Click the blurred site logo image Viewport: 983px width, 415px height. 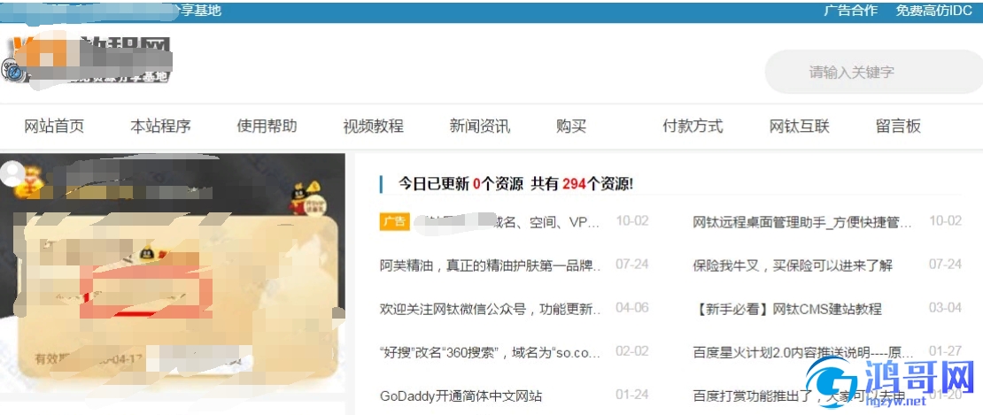pyautogui.click(x=88, y=61)
